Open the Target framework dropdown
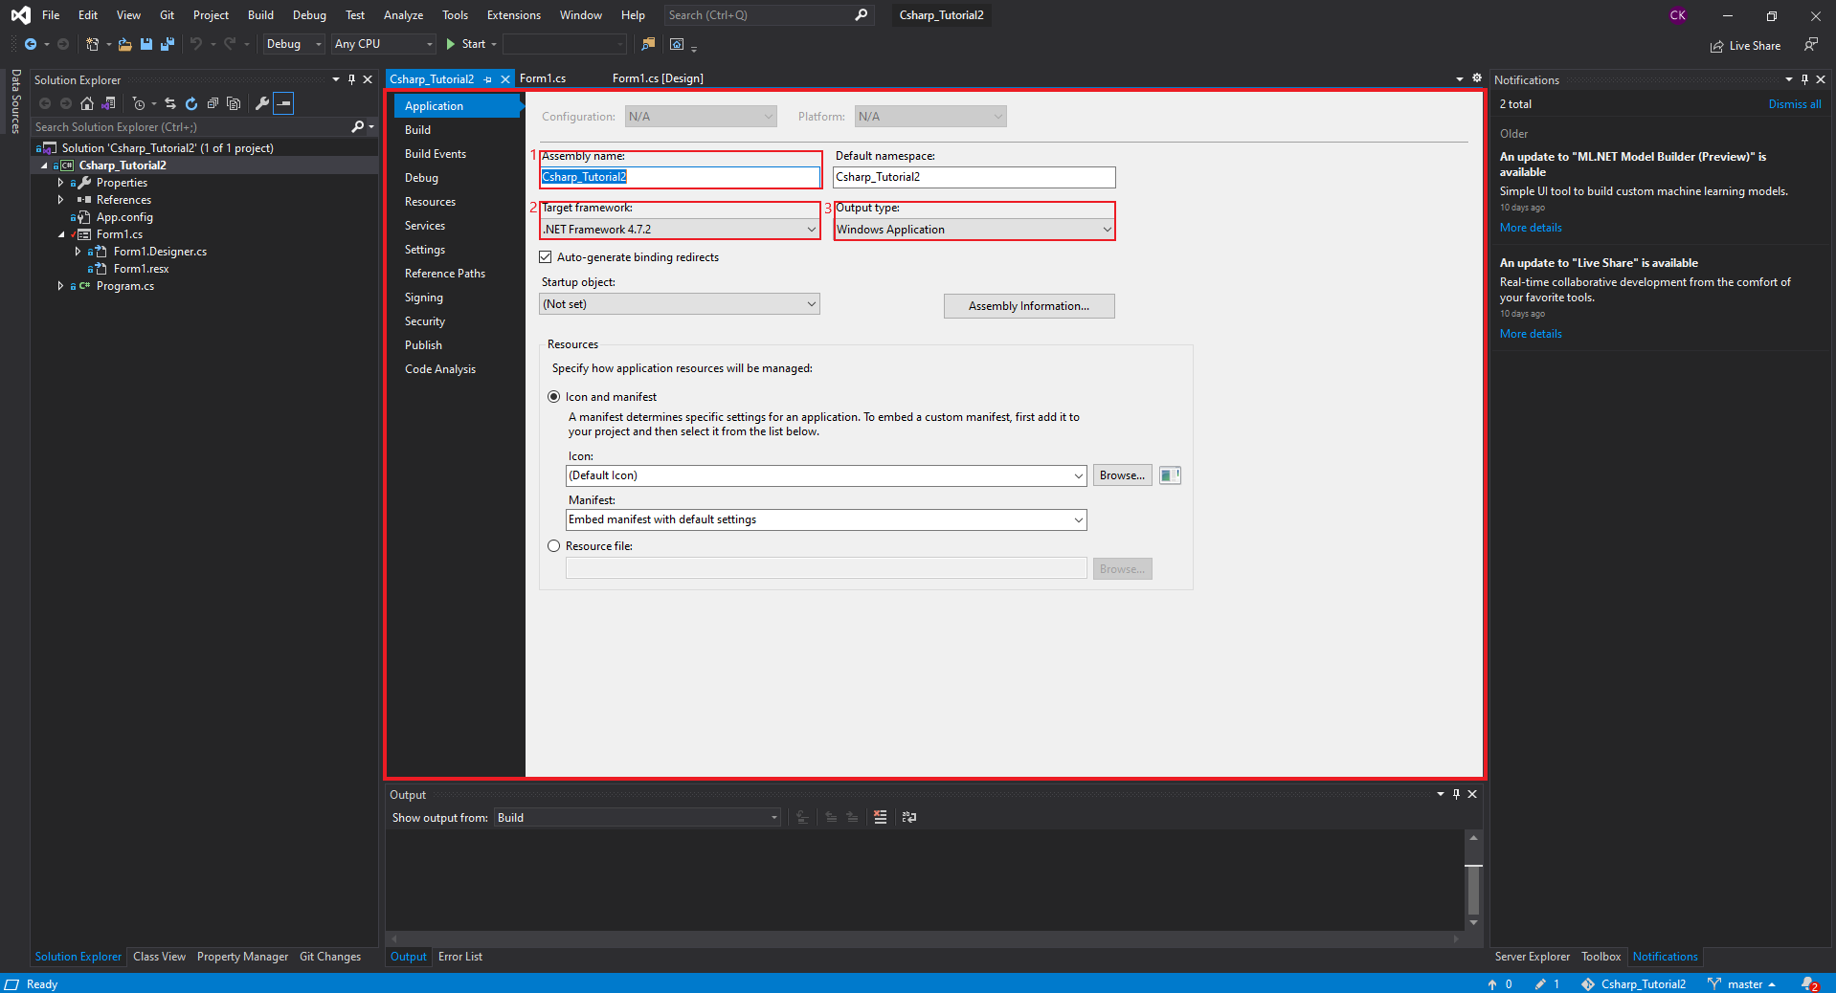The image size is (1836, 993). pos(680,230)
